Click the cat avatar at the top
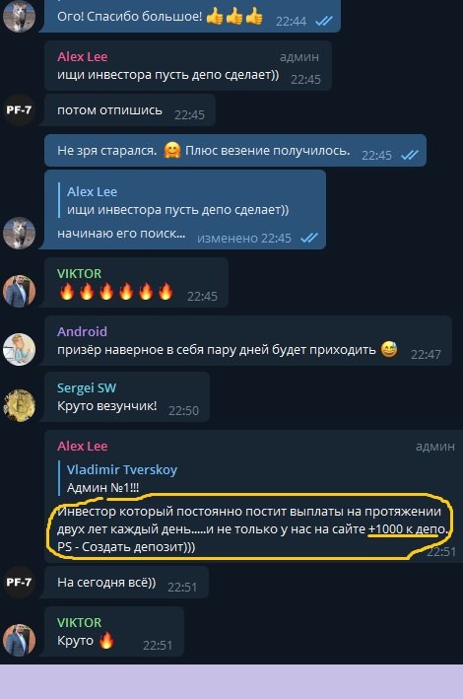Image resolution: width=463 pixels, height=699 pixels. (x=19, y=16)
